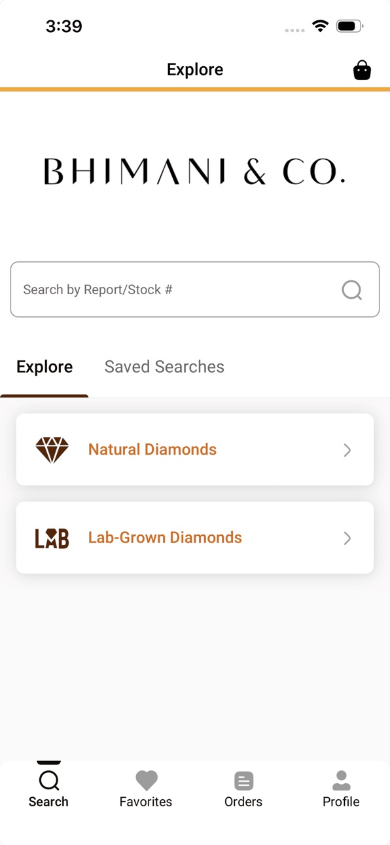Select the Search tab icon in bottom bar
The height and width of the screenshot is (845, 390).
click(48, 780)
